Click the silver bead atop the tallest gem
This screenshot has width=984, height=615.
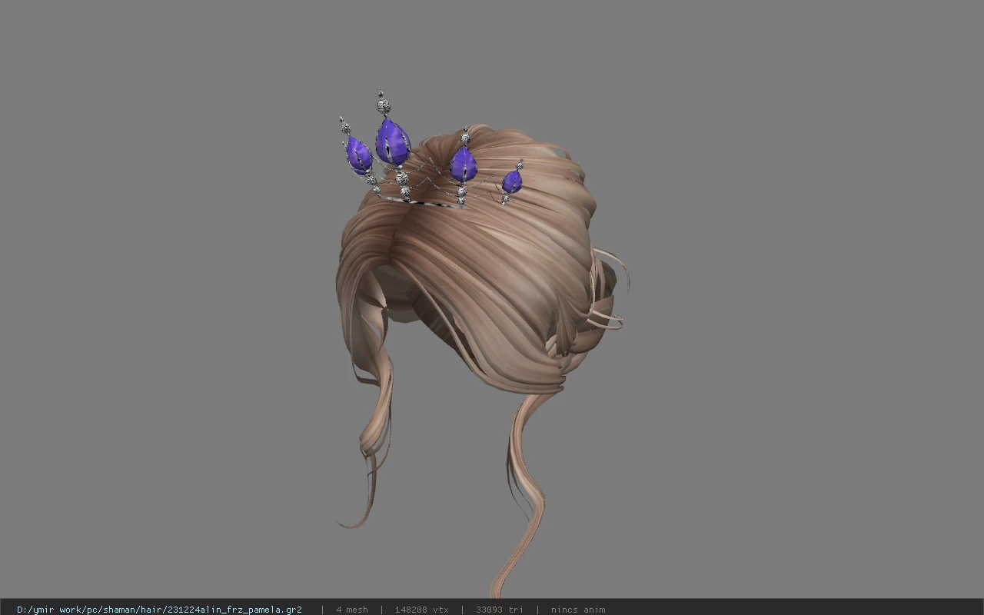383,105
